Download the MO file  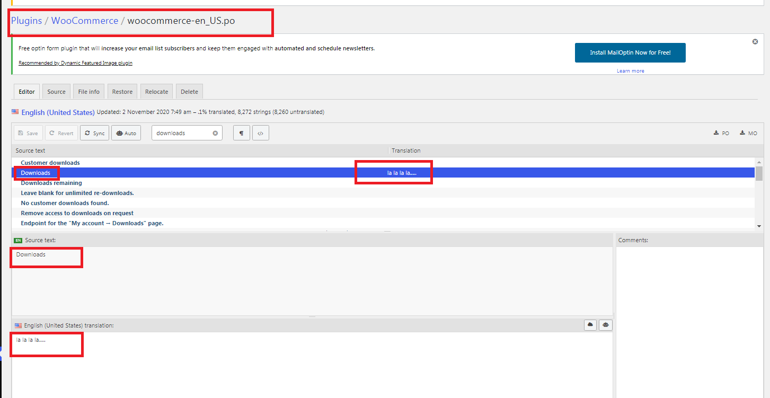(x=749, y=133)
